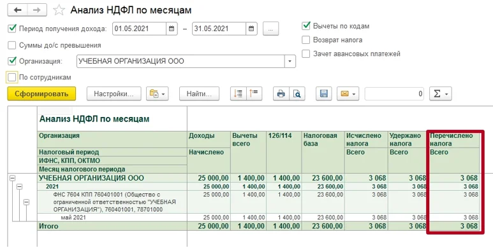This screenshot has height=248, width=493.
Task: Collapse the 2021 tree group
Action: pos(20,186)
